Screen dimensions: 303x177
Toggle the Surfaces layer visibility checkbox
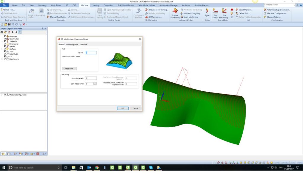click(x=5, y=49)
